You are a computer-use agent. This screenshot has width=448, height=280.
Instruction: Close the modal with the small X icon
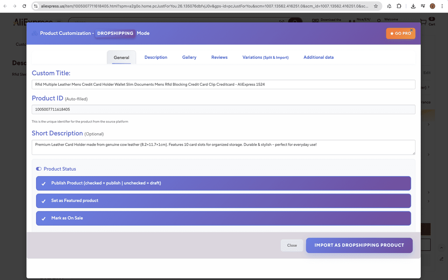(x=412, y=30)
